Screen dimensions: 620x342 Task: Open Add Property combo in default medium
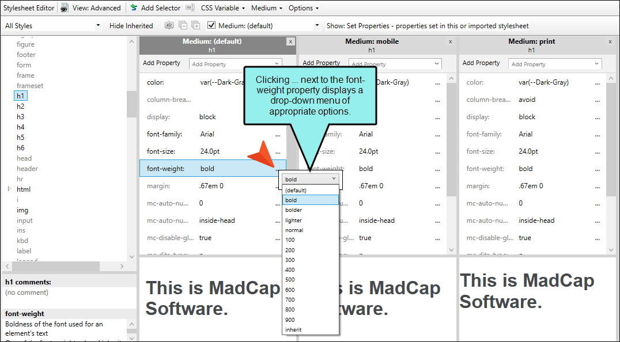tap(236, 64)
